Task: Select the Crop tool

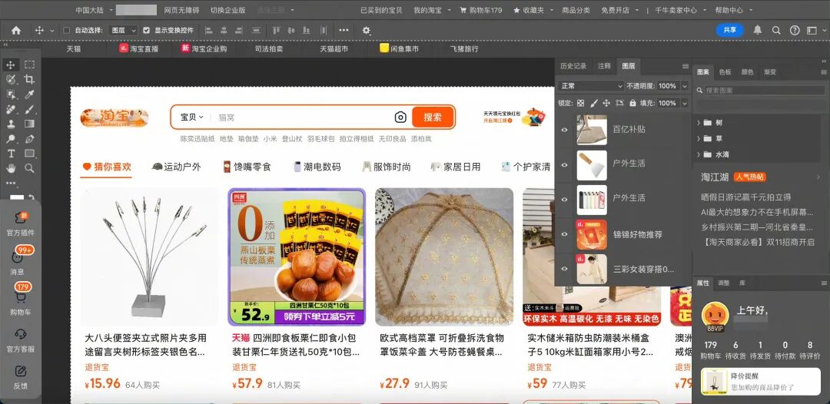Action: pos(30,80)
